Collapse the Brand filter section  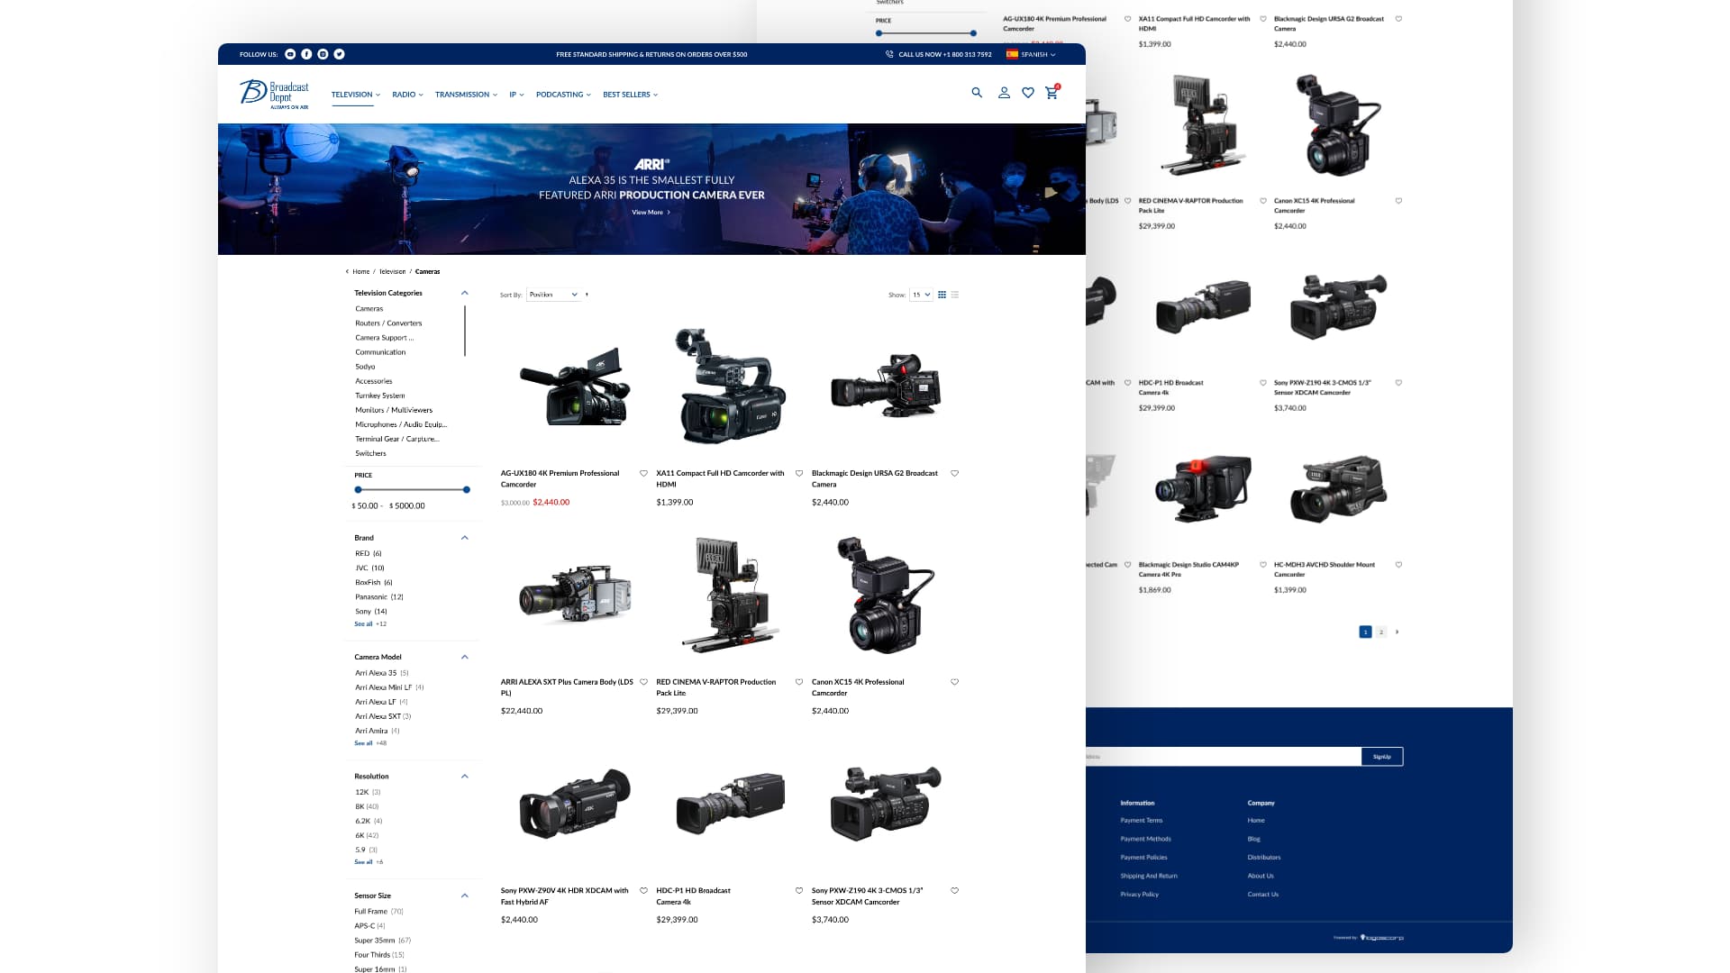click(465, 538)
